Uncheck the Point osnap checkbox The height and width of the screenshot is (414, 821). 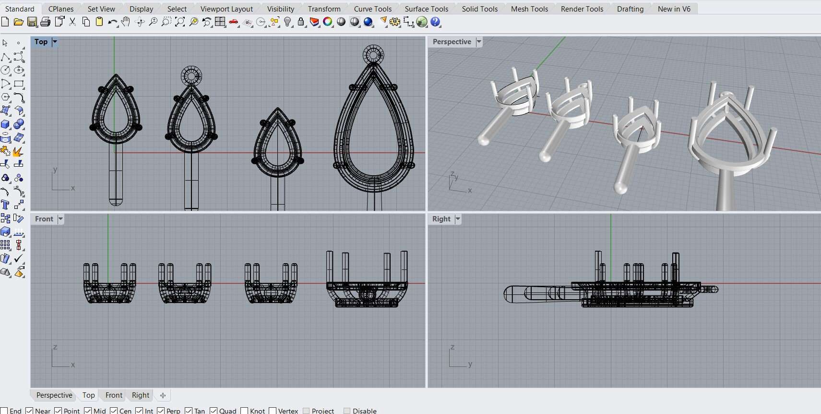click(58, 411)
